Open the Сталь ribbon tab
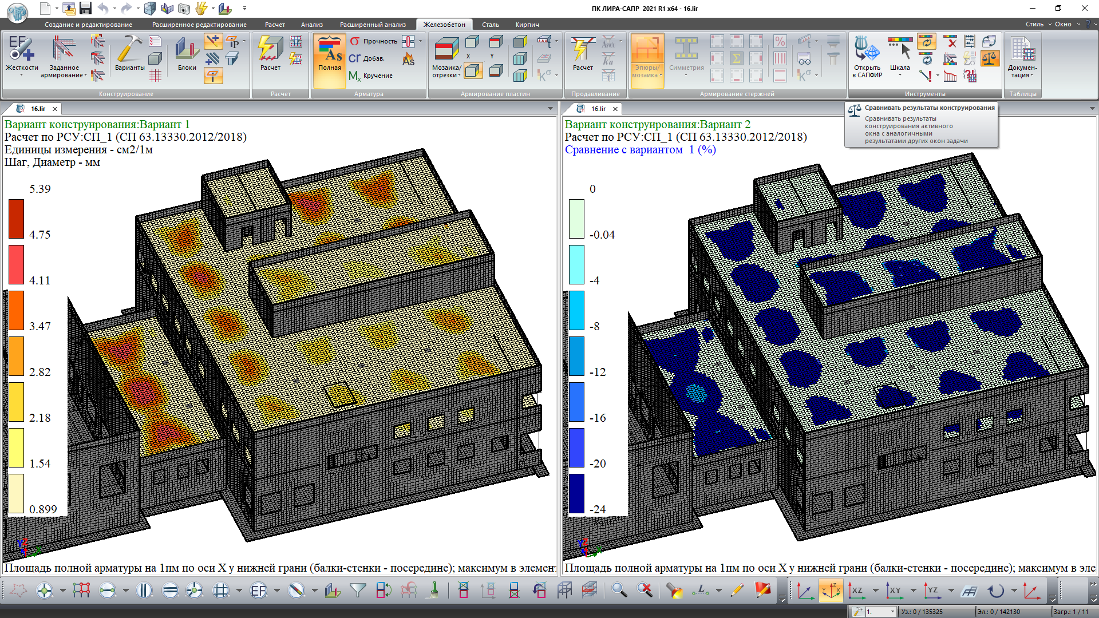Image resolution: width=1099 pixels, height=618 pixels. (x=490, y=25)
